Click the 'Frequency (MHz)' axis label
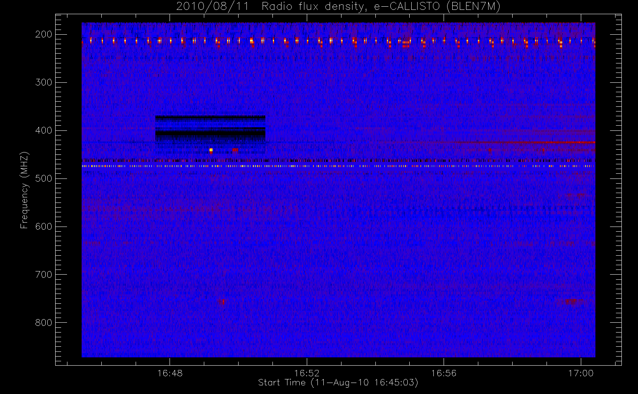638x394 pixels. pos(24,190)
